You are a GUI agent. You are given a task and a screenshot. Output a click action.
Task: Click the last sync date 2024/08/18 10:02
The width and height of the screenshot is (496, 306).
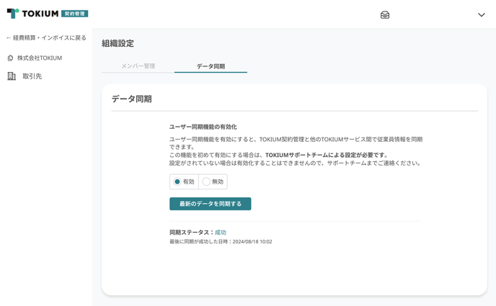[252, 242]
